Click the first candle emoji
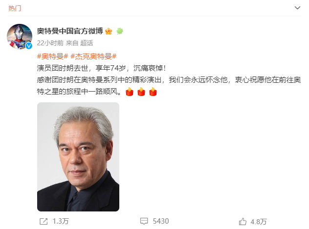309x229 pixels. tap(130, 92)
